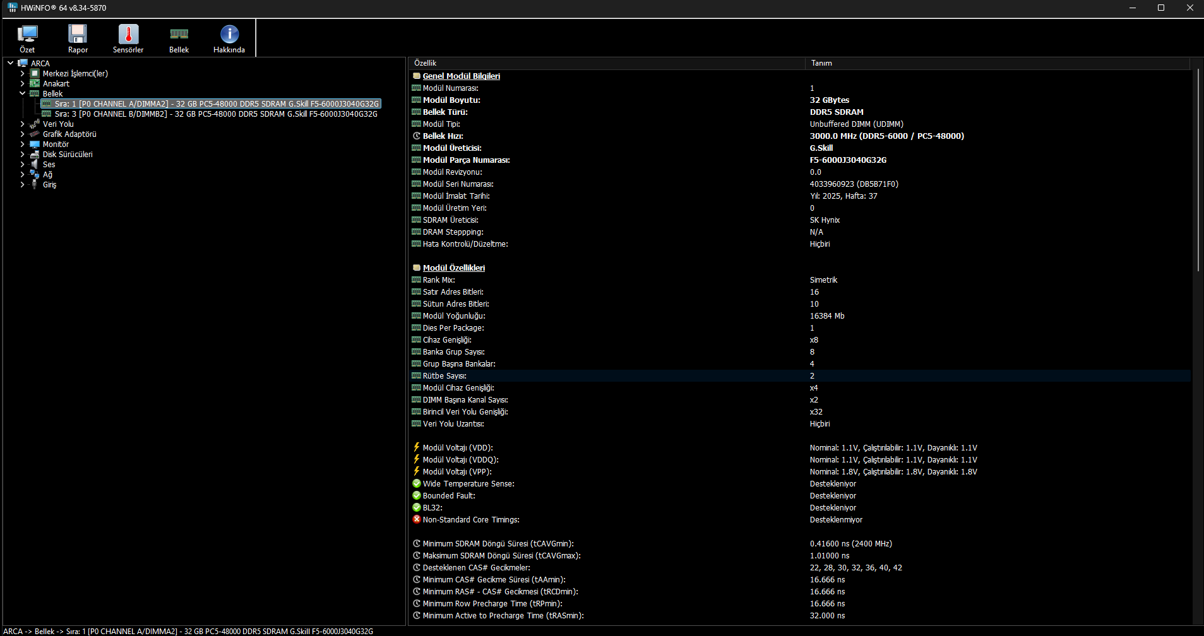Click the Bellek RAM icon in tree
Image resolution: width=1204 pixels, height=636 pixels.
coord(35,93)
